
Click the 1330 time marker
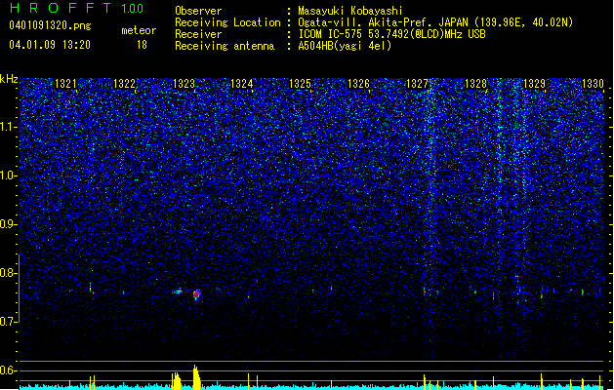[593, 84]
